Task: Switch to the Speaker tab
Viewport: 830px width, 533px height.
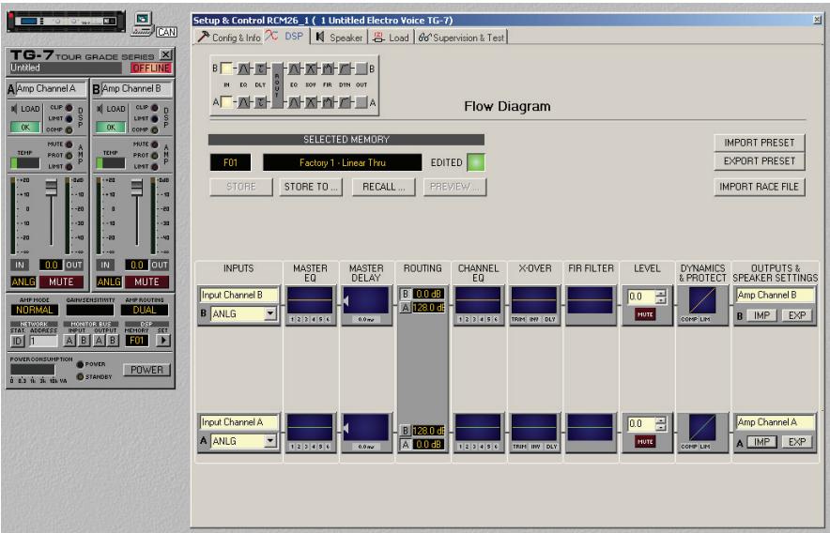Action: coord(339,38)
